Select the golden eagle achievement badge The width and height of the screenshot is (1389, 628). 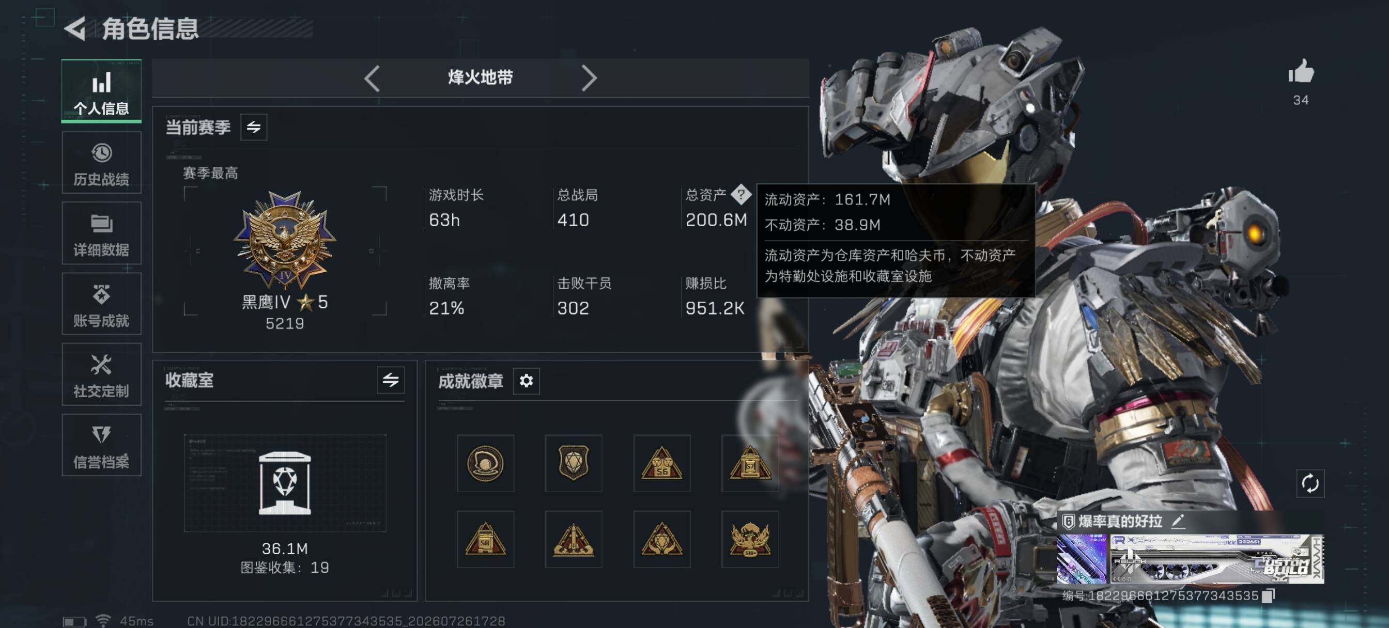tap(749, 539)
